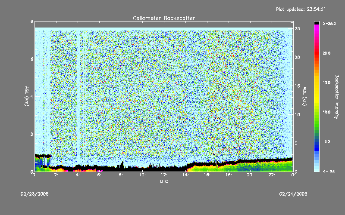Click the '14:' hour tick on time axis
Viewport: 345px width, 215px height.
pos(185,175)
